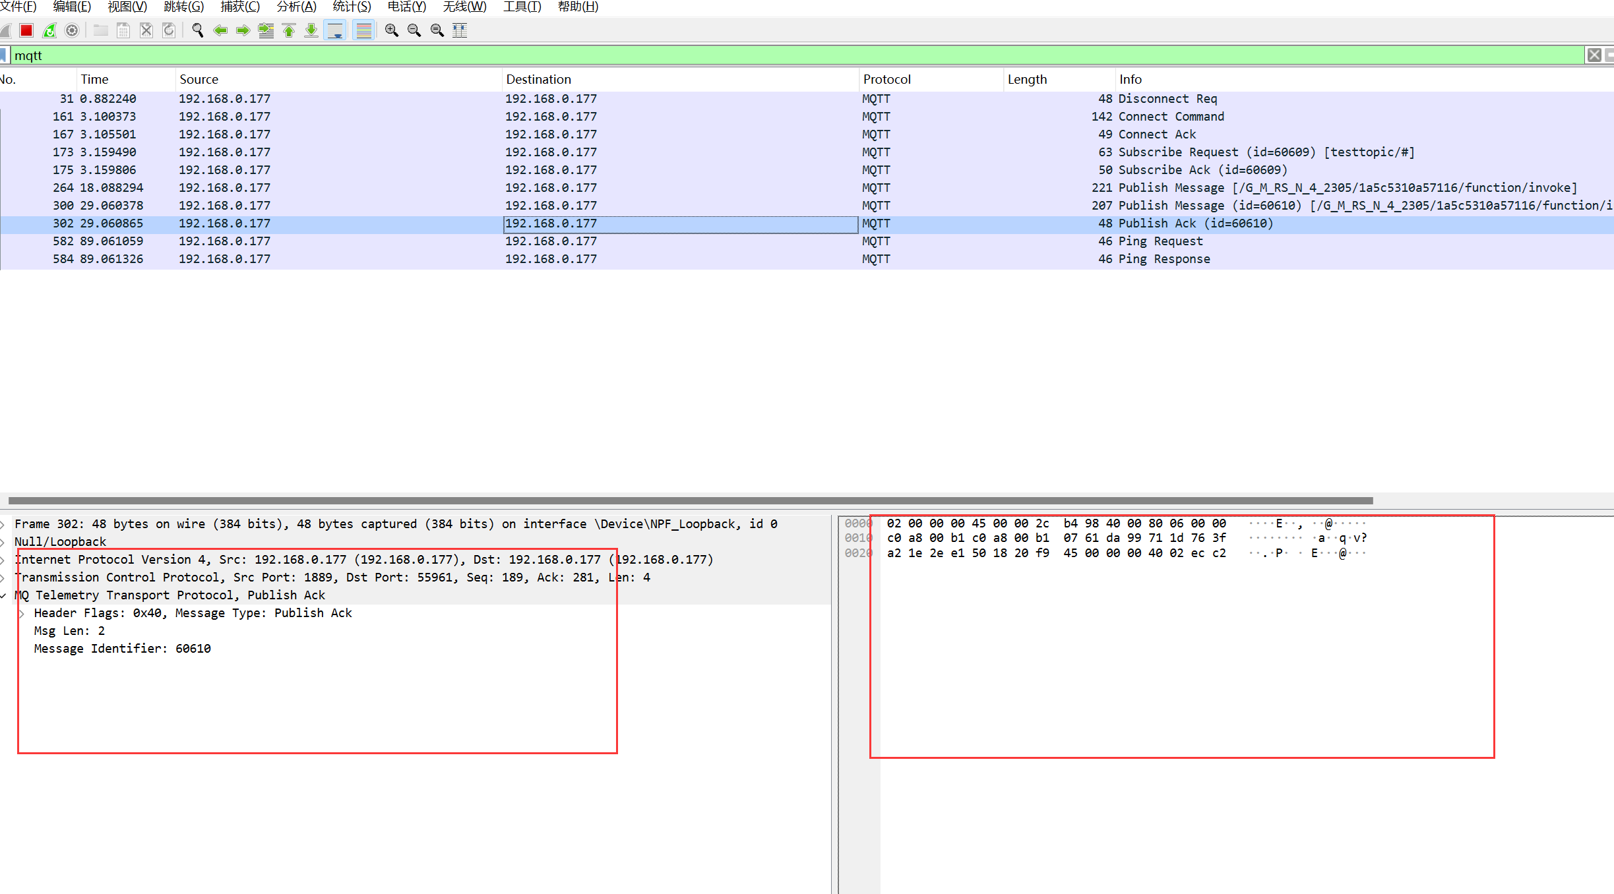
Task: Open the 编辑(E) menu
Action: click(x=72, y=7)
